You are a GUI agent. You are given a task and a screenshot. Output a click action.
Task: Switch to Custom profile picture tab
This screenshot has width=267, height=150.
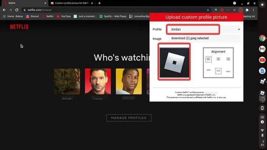pos(72,3)
